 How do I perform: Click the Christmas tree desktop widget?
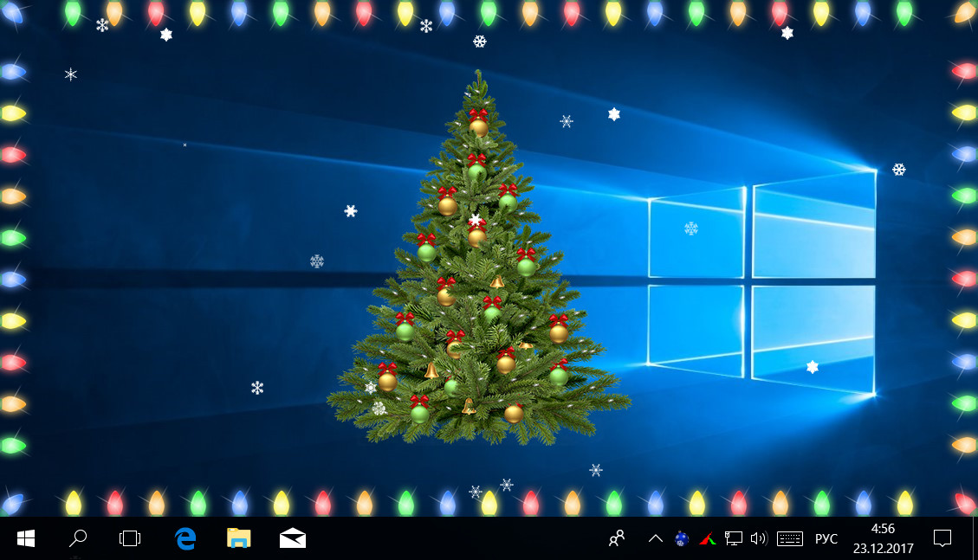tap(479, 259)
